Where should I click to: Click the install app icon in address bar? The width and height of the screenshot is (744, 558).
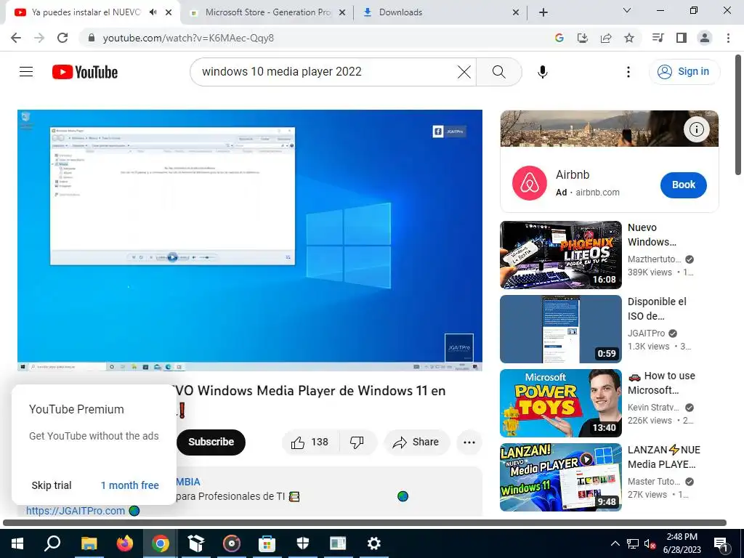point(583,38)
